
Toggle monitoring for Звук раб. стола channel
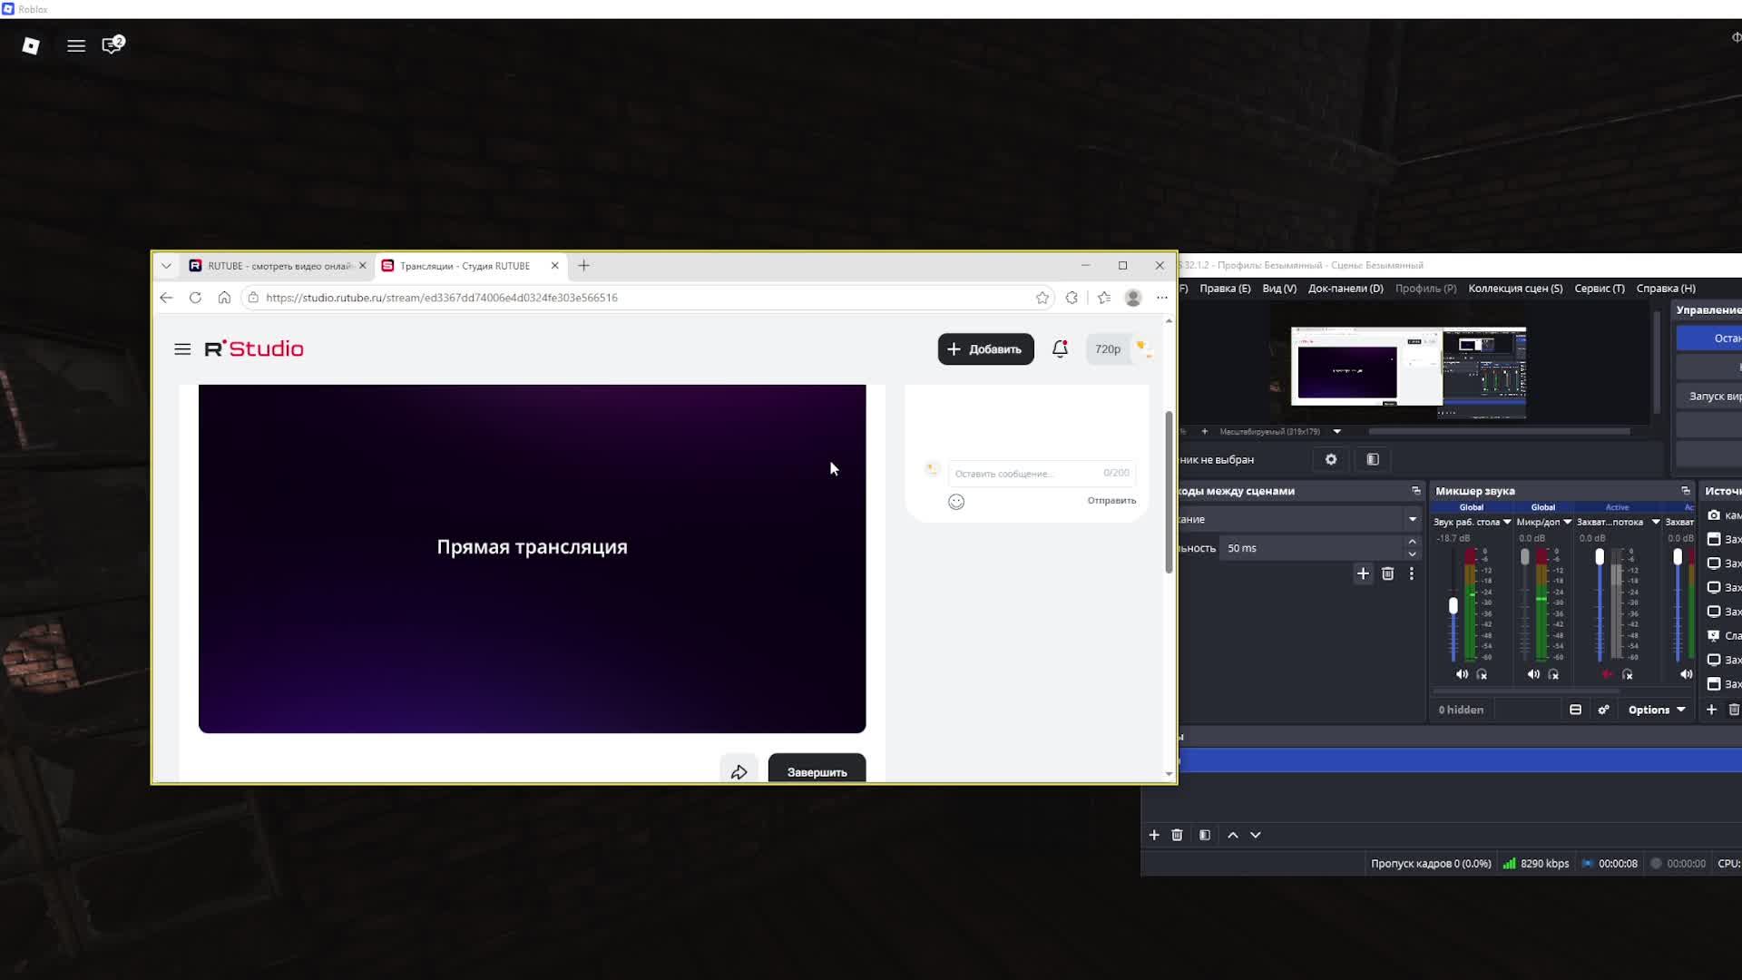coord(1482,674)
